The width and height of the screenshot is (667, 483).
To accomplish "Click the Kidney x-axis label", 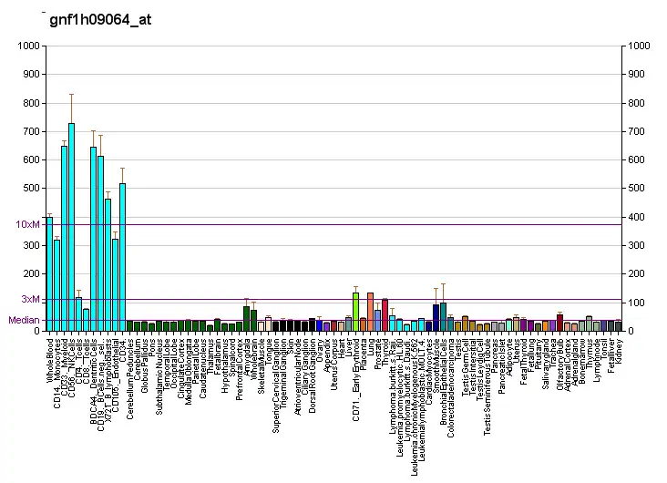I will (x=619, y=349).
